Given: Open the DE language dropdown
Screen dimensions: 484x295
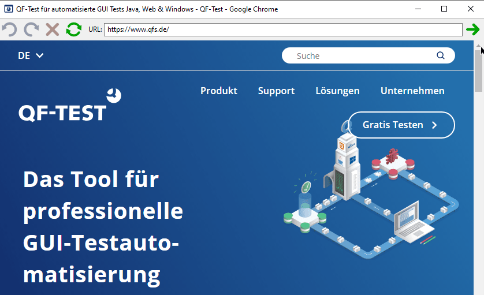Looking at the screenshot, I should pos(31,55).
